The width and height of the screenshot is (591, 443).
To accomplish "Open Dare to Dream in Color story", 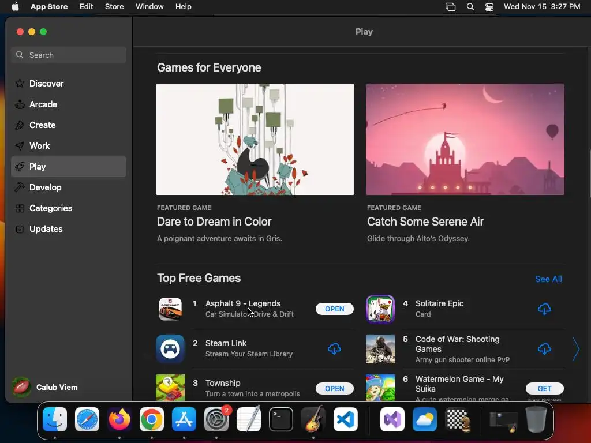I will (214, 221).
